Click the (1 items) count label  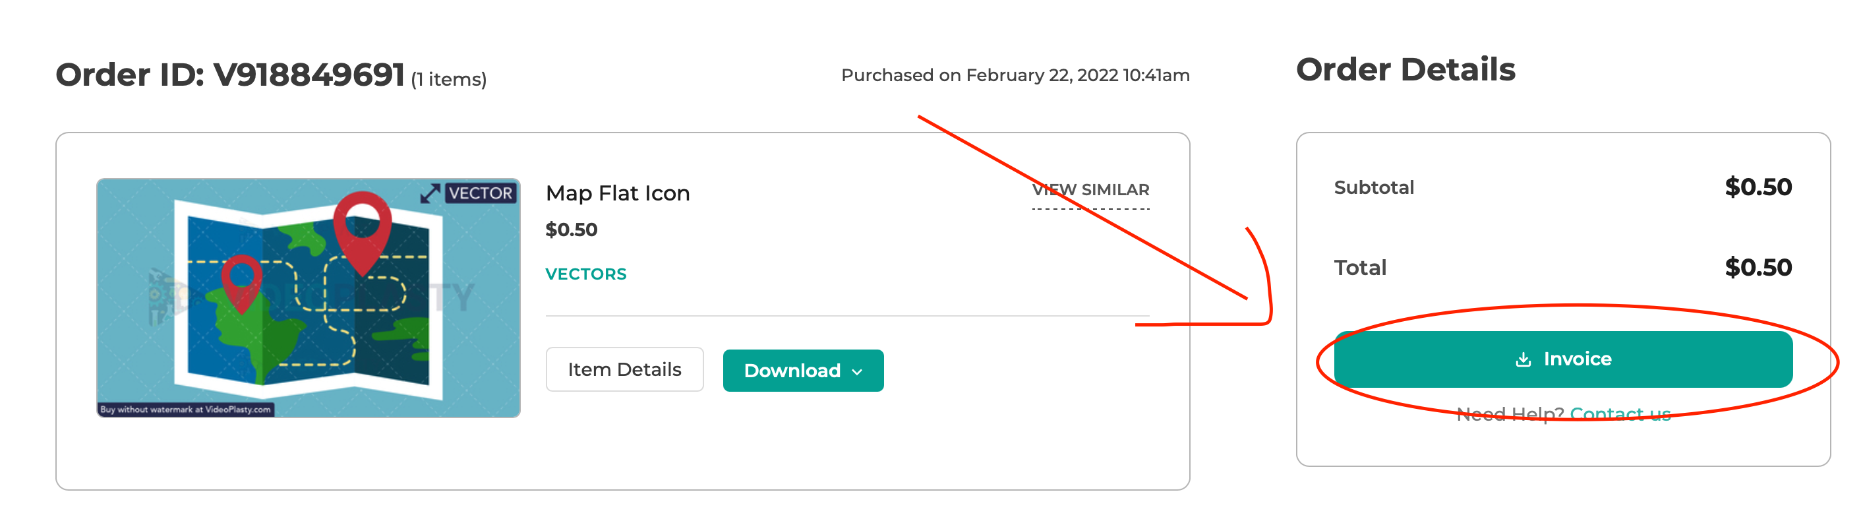(x=448, y=80)
